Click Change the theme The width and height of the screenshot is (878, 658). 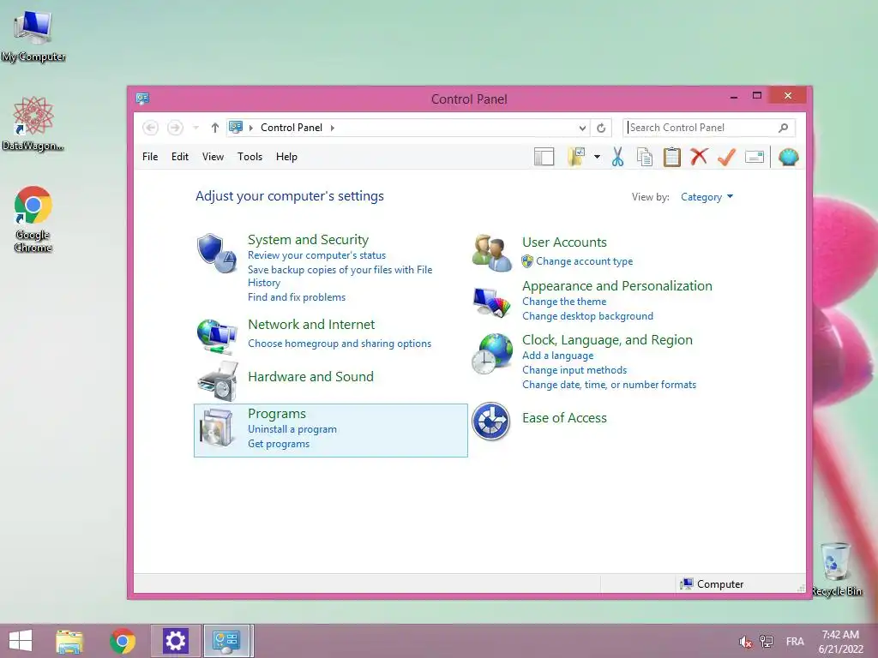(x=564, y=302)
